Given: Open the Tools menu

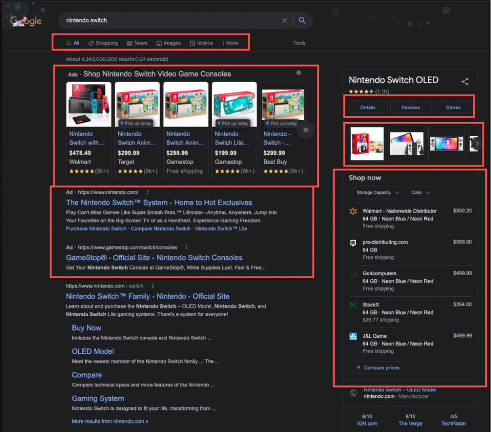Looking at the screenshot, I should pyautogui.click(x=299, y=43).
